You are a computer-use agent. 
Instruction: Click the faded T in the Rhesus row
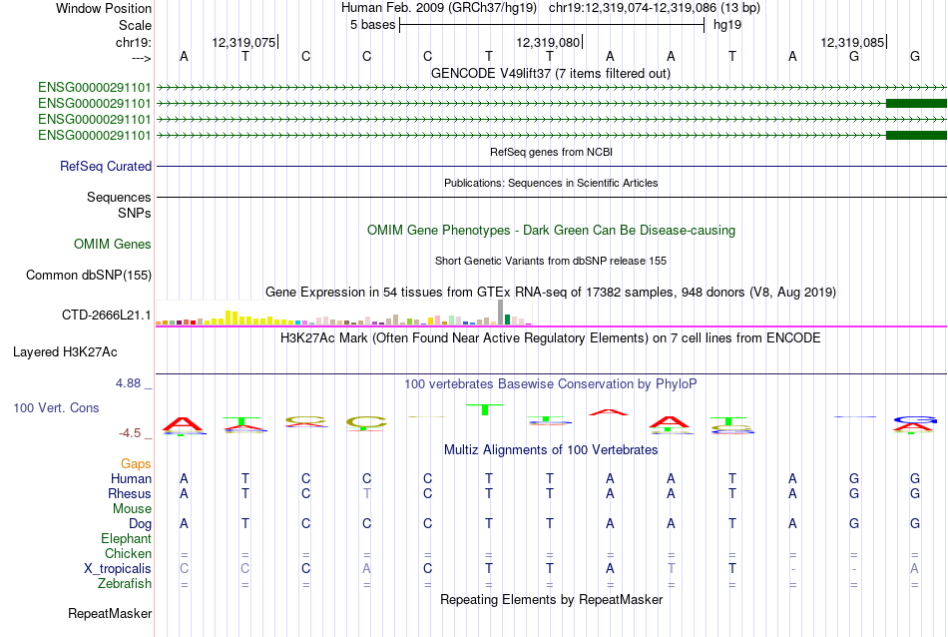366,493
